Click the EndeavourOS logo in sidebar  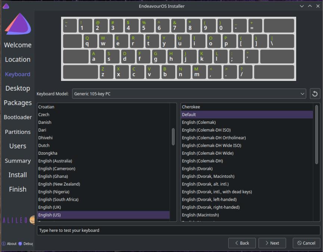coord(18,24)
